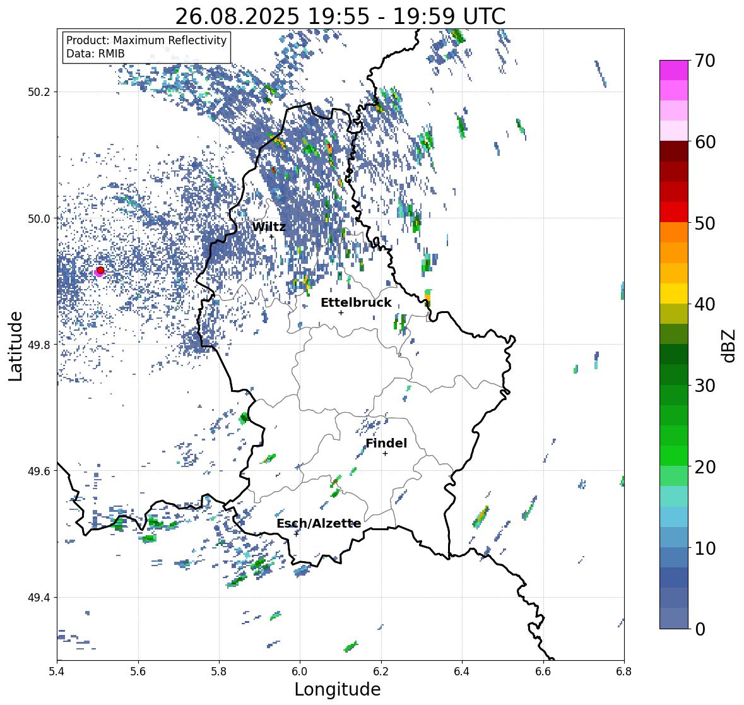
Task: Click the 70 dBZ colorbar tick label
Action: pyautogui.click(x=705, y=61)
